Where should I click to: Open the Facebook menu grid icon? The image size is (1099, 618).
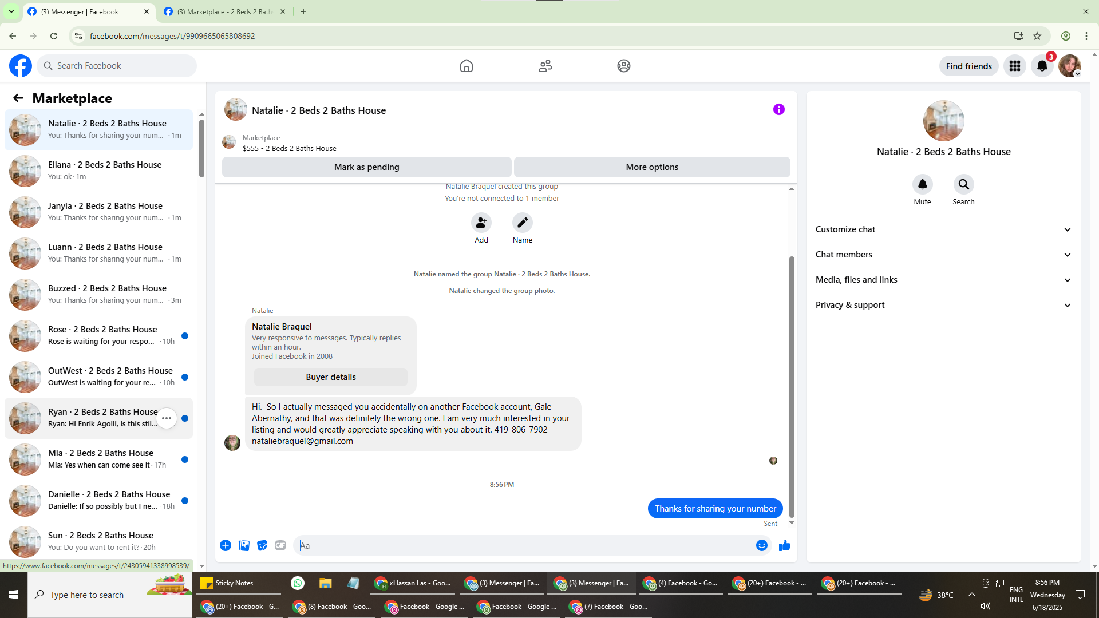pos(1015,66)
